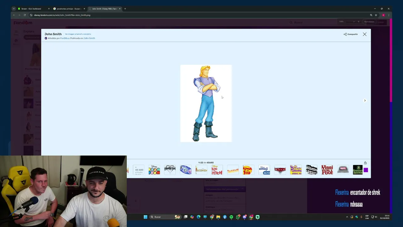Select the Cars logo thumbnail
This screenshot has width=403, height=227.
tap(280, 170)
